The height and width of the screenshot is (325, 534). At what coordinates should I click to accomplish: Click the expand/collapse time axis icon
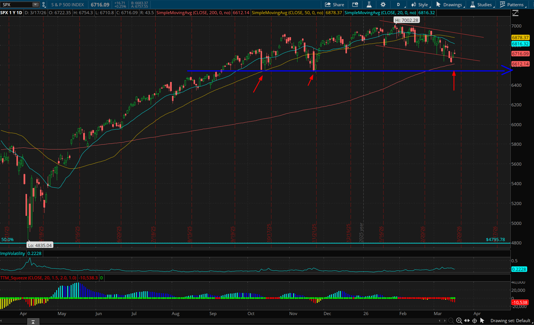pos(467,321)
